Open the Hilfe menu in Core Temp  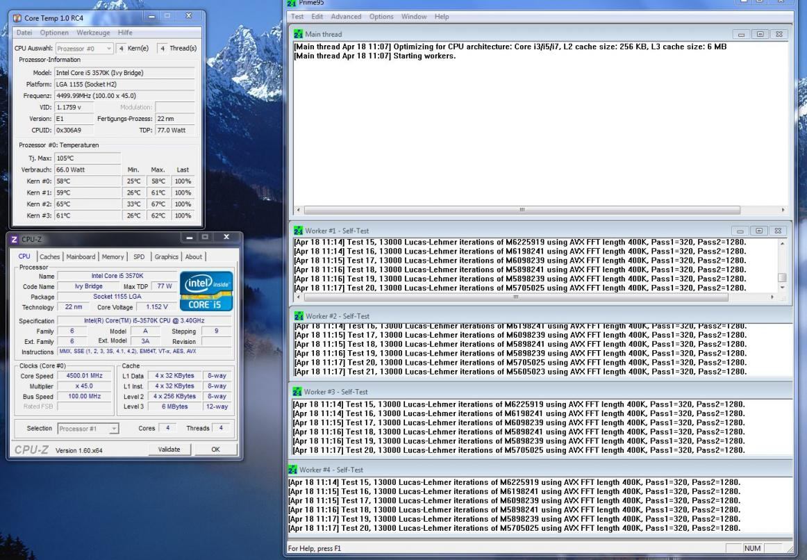click(x=125, y=33)
